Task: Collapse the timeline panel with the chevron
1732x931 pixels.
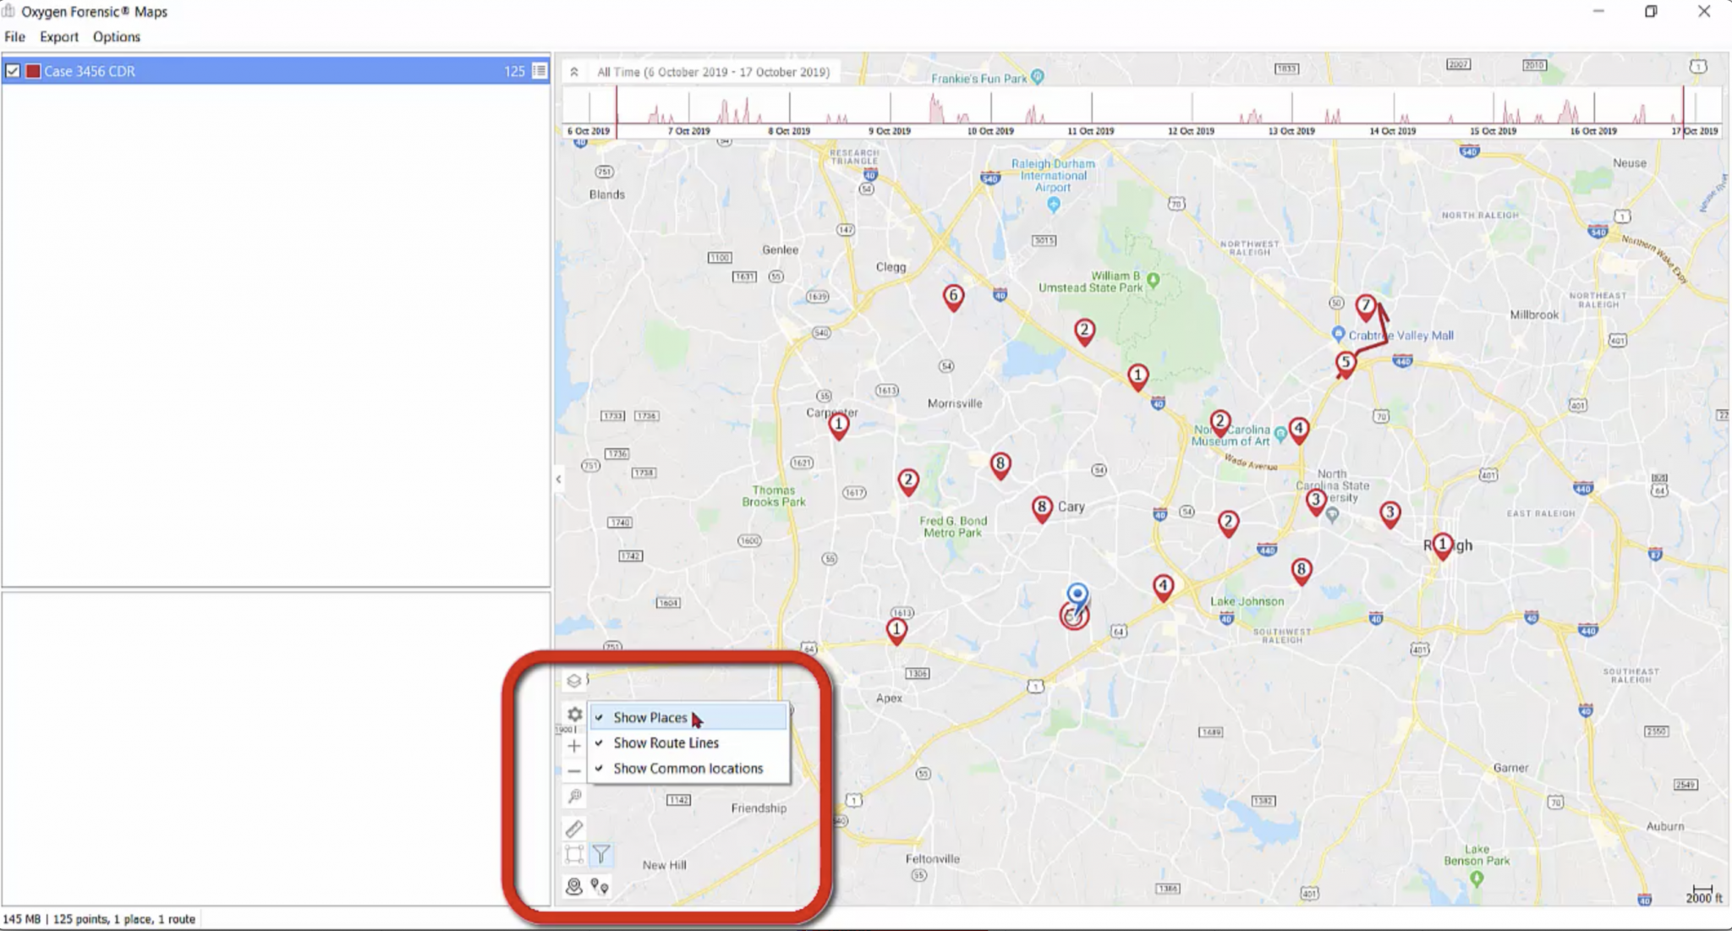Action: pyautogui.click(x=575, y=71)
